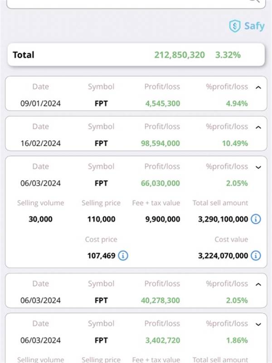Open info for cost value 3,224,070,000
Screen dimensions: 272x363
(256, 255)
